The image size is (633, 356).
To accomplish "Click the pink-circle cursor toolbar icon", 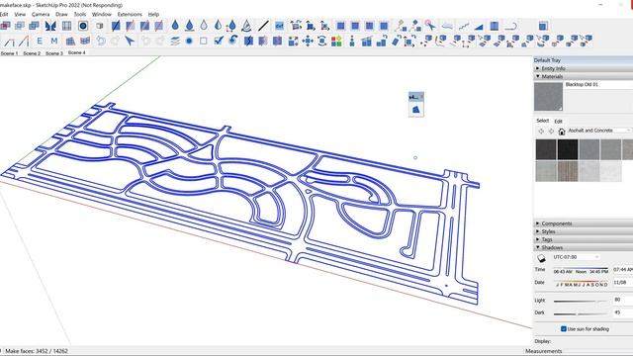I will pos(430,26).
